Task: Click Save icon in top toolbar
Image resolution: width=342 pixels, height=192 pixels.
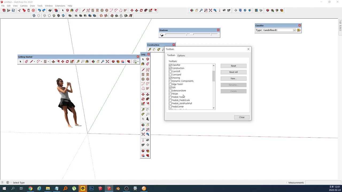Action: click(x=13, y=10)
